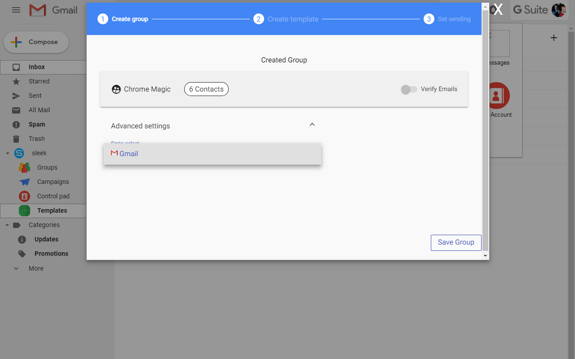575x359 pixels.
Task: Go to step 2 Create template
Action: (286, 19)
